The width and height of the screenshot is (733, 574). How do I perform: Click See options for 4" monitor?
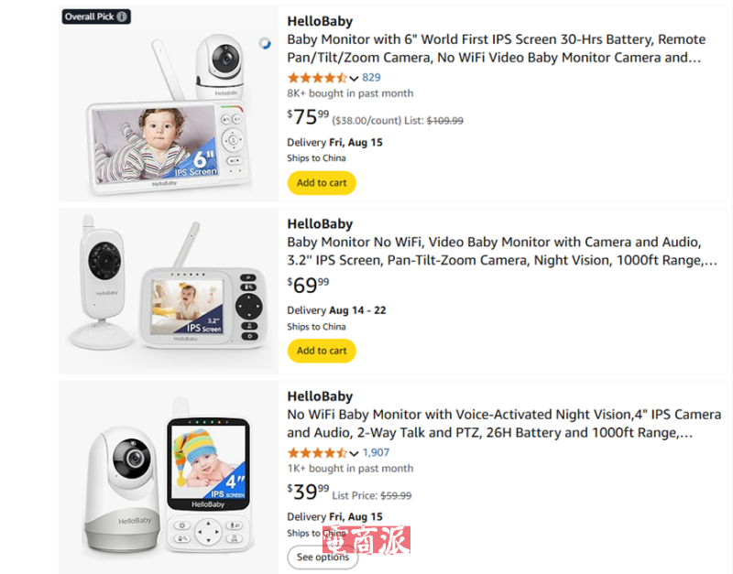[323, 557]
